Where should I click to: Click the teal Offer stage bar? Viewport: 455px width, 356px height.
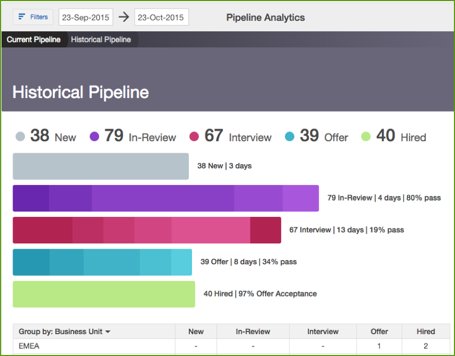coord(102,262)
